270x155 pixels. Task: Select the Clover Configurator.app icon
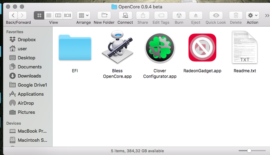pos(160,48)
